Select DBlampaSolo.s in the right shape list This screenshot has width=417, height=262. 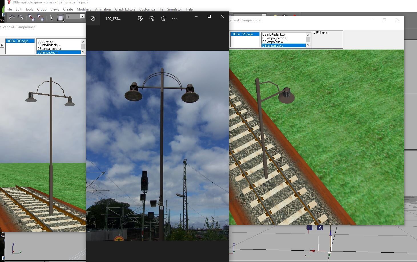tap(284, 46)
